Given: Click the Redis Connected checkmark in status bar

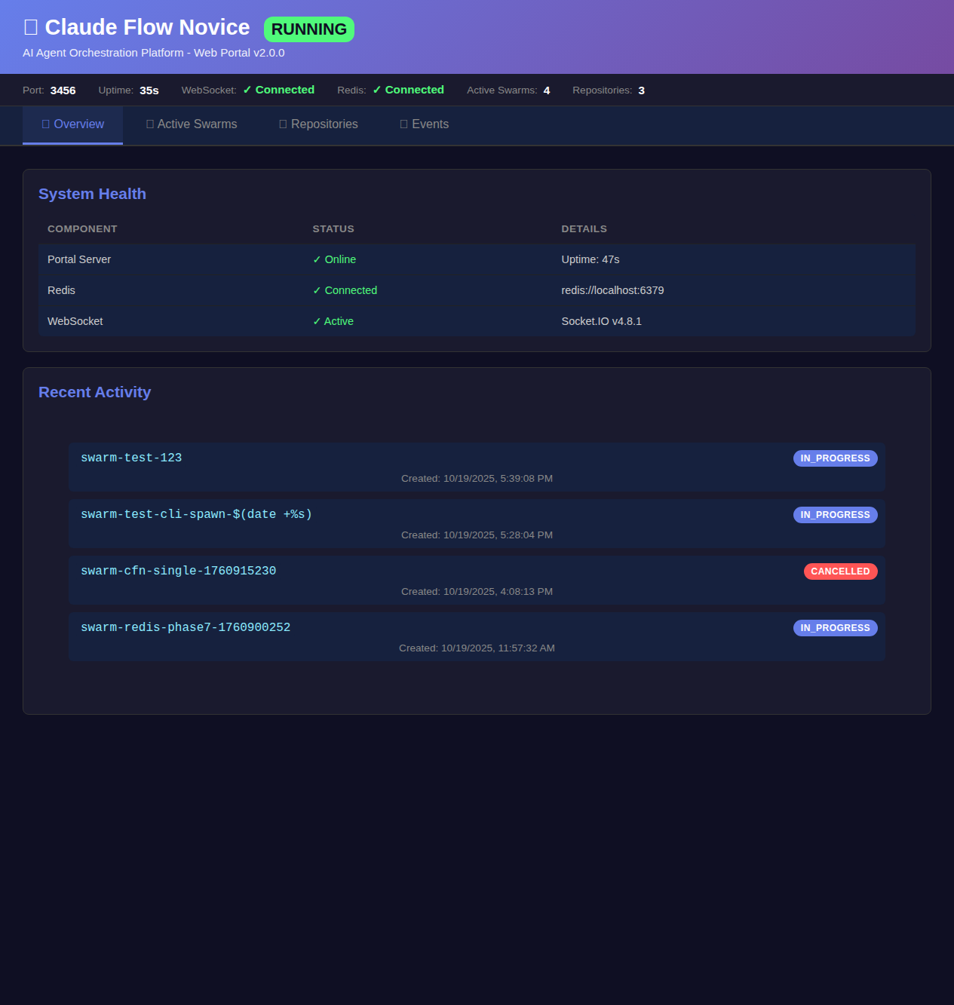Looking at the screenshot, I should click(377, 90).
